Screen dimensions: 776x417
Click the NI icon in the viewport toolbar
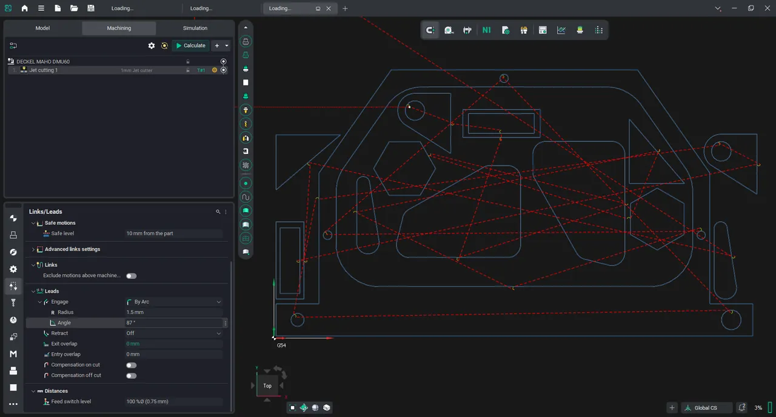tap(486, 30)
